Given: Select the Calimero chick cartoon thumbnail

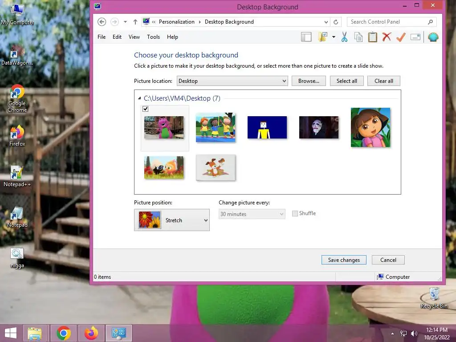Looking at the screenshot, I should click(164, 167).
